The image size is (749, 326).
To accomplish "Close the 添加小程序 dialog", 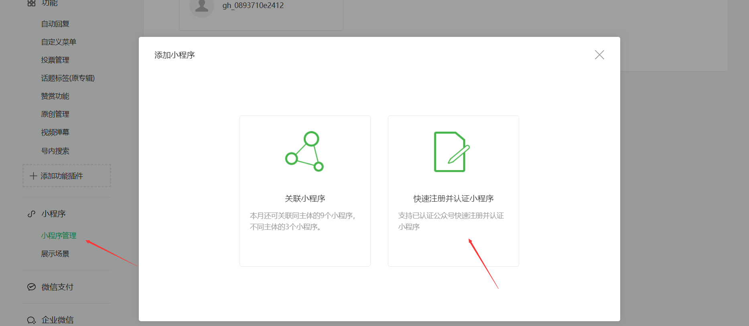I will pos(599,55).
